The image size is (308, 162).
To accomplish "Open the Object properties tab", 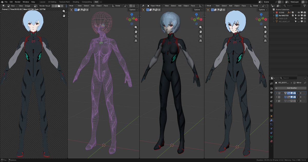I will [x=271, y=116].
